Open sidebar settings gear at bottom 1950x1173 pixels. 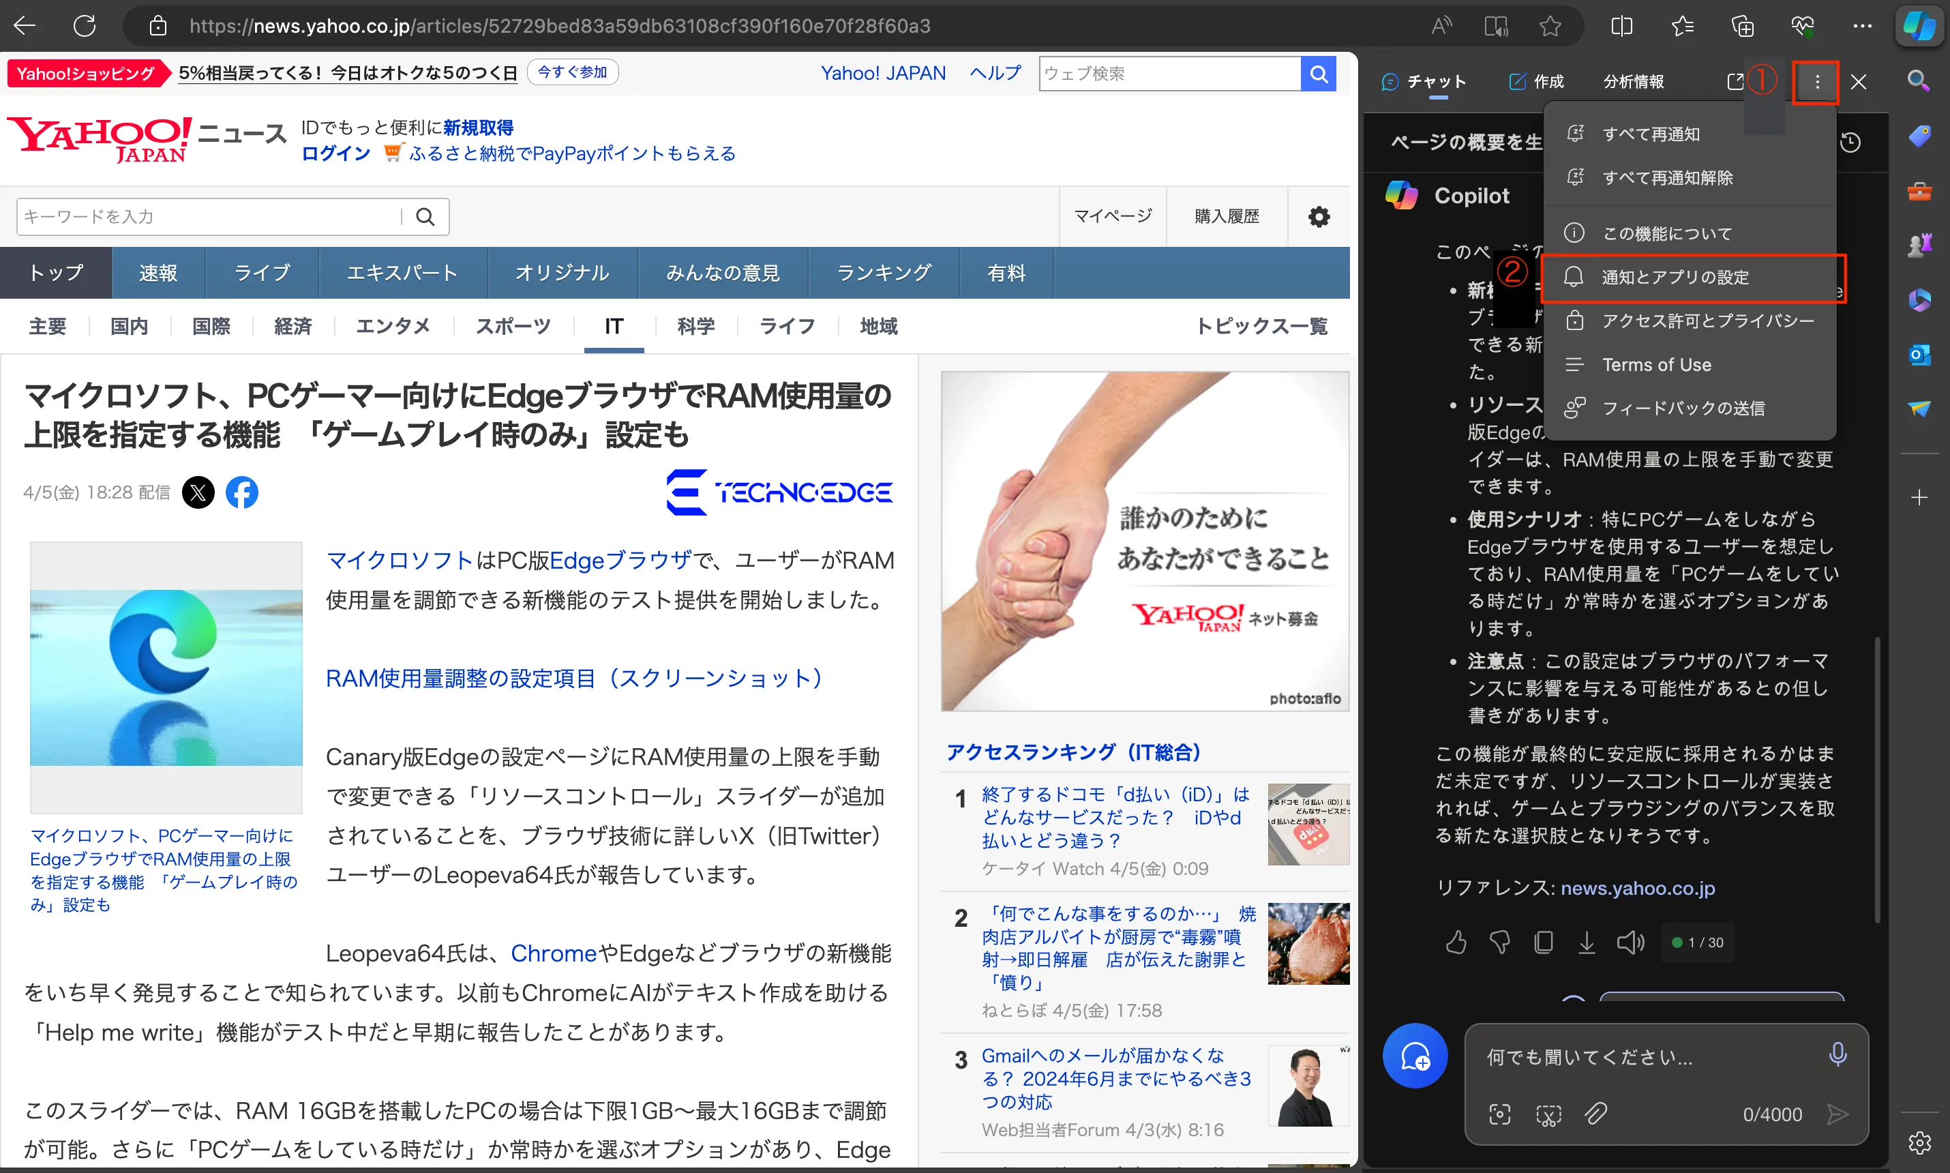coord(1919,1142)
